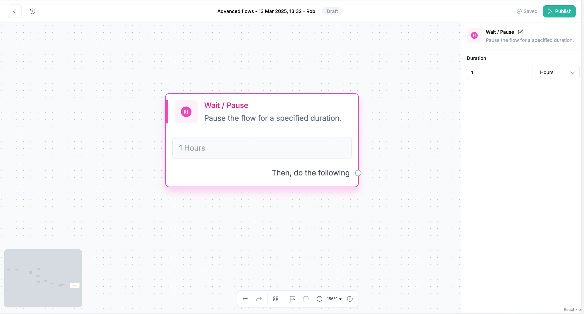This screenshot has height=314, width=584.
Task: Select the Wait / Pause node title
Action: pos(226,105)
